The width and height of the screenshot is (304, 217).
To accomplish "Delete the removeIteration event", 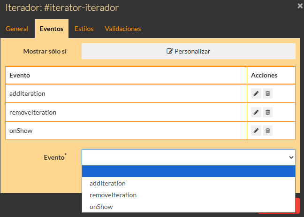I will [267, 112].
